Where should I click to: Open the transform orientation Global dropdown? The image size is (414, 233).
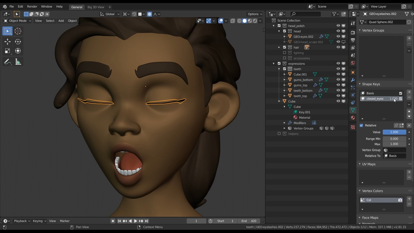[x=110, y=14]
